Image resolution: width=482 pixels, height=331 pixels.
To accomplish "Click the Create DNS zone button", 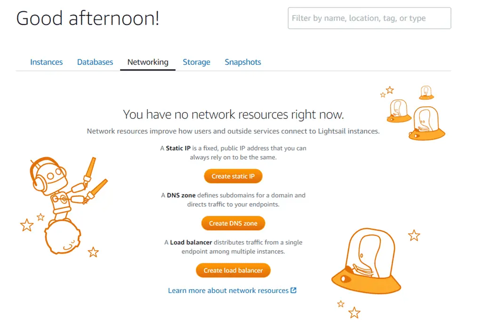I will coord(233,223).
